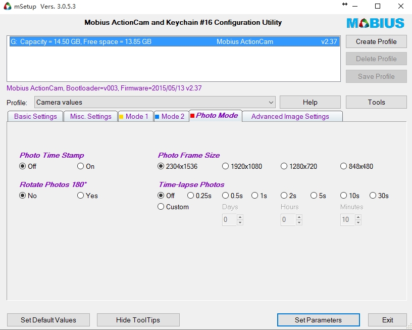Decrease the Days spinner value
This screenshot has height=330, width=412.
click(x=240, y=222)
